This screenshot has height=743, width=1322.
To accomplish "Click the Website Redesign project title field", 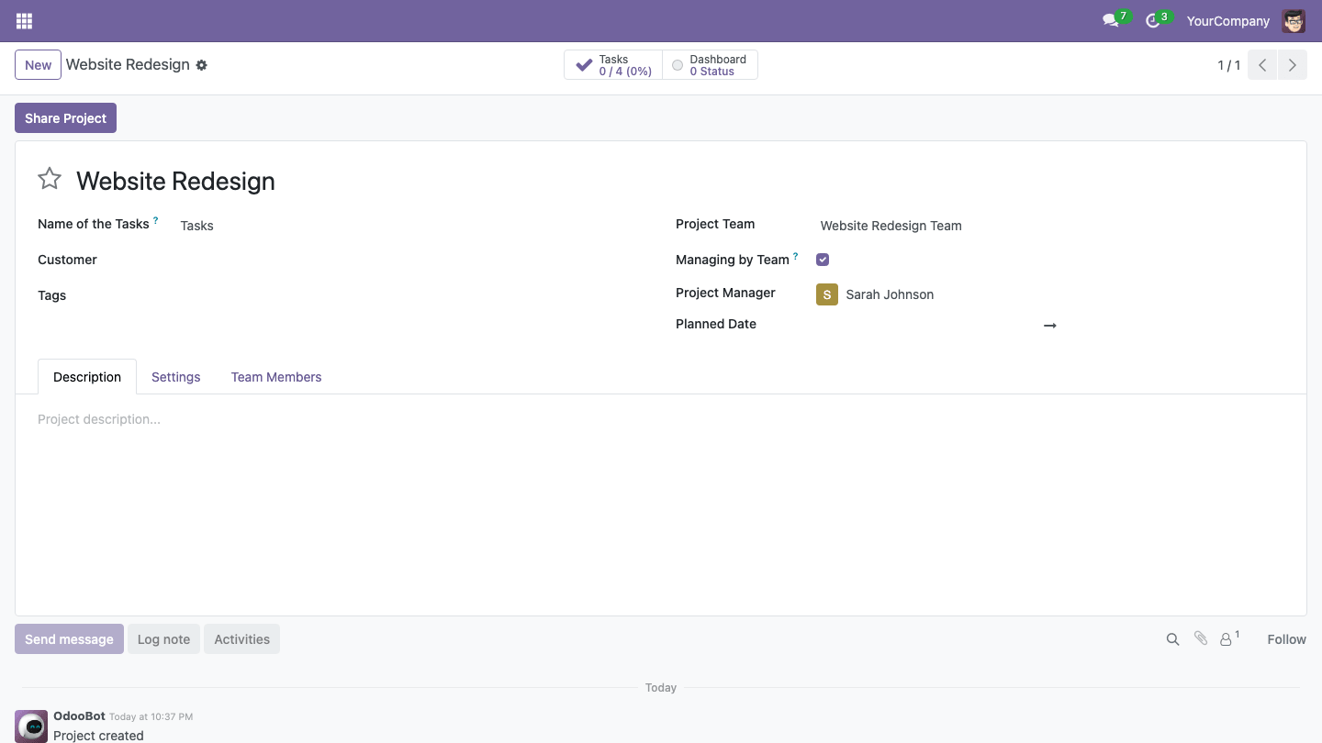I will [x=175, y=181].
